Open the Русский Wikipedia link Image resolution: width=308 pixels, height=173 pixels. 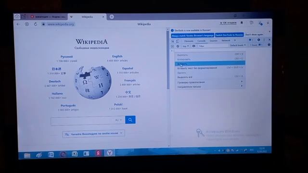click(66, 57)
